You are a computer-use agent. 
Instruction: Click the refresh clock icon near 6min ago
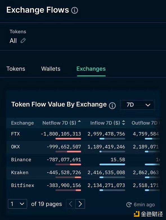pos(129,205)
